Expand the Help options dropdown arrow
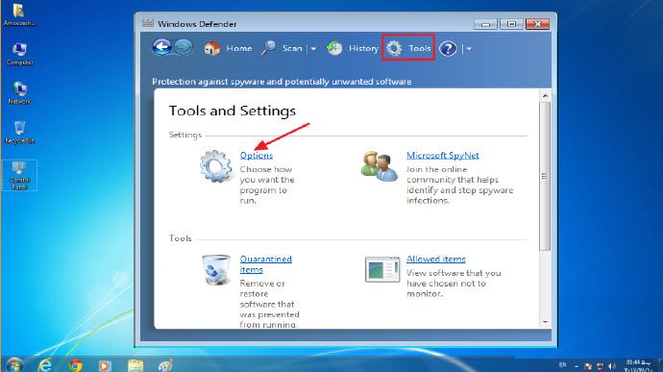This screenshot has height=372, width=663. (x=469, y=49)
